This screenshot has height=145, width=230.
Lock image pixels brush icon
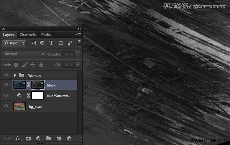pyautogui.click(x=25, y=65)
